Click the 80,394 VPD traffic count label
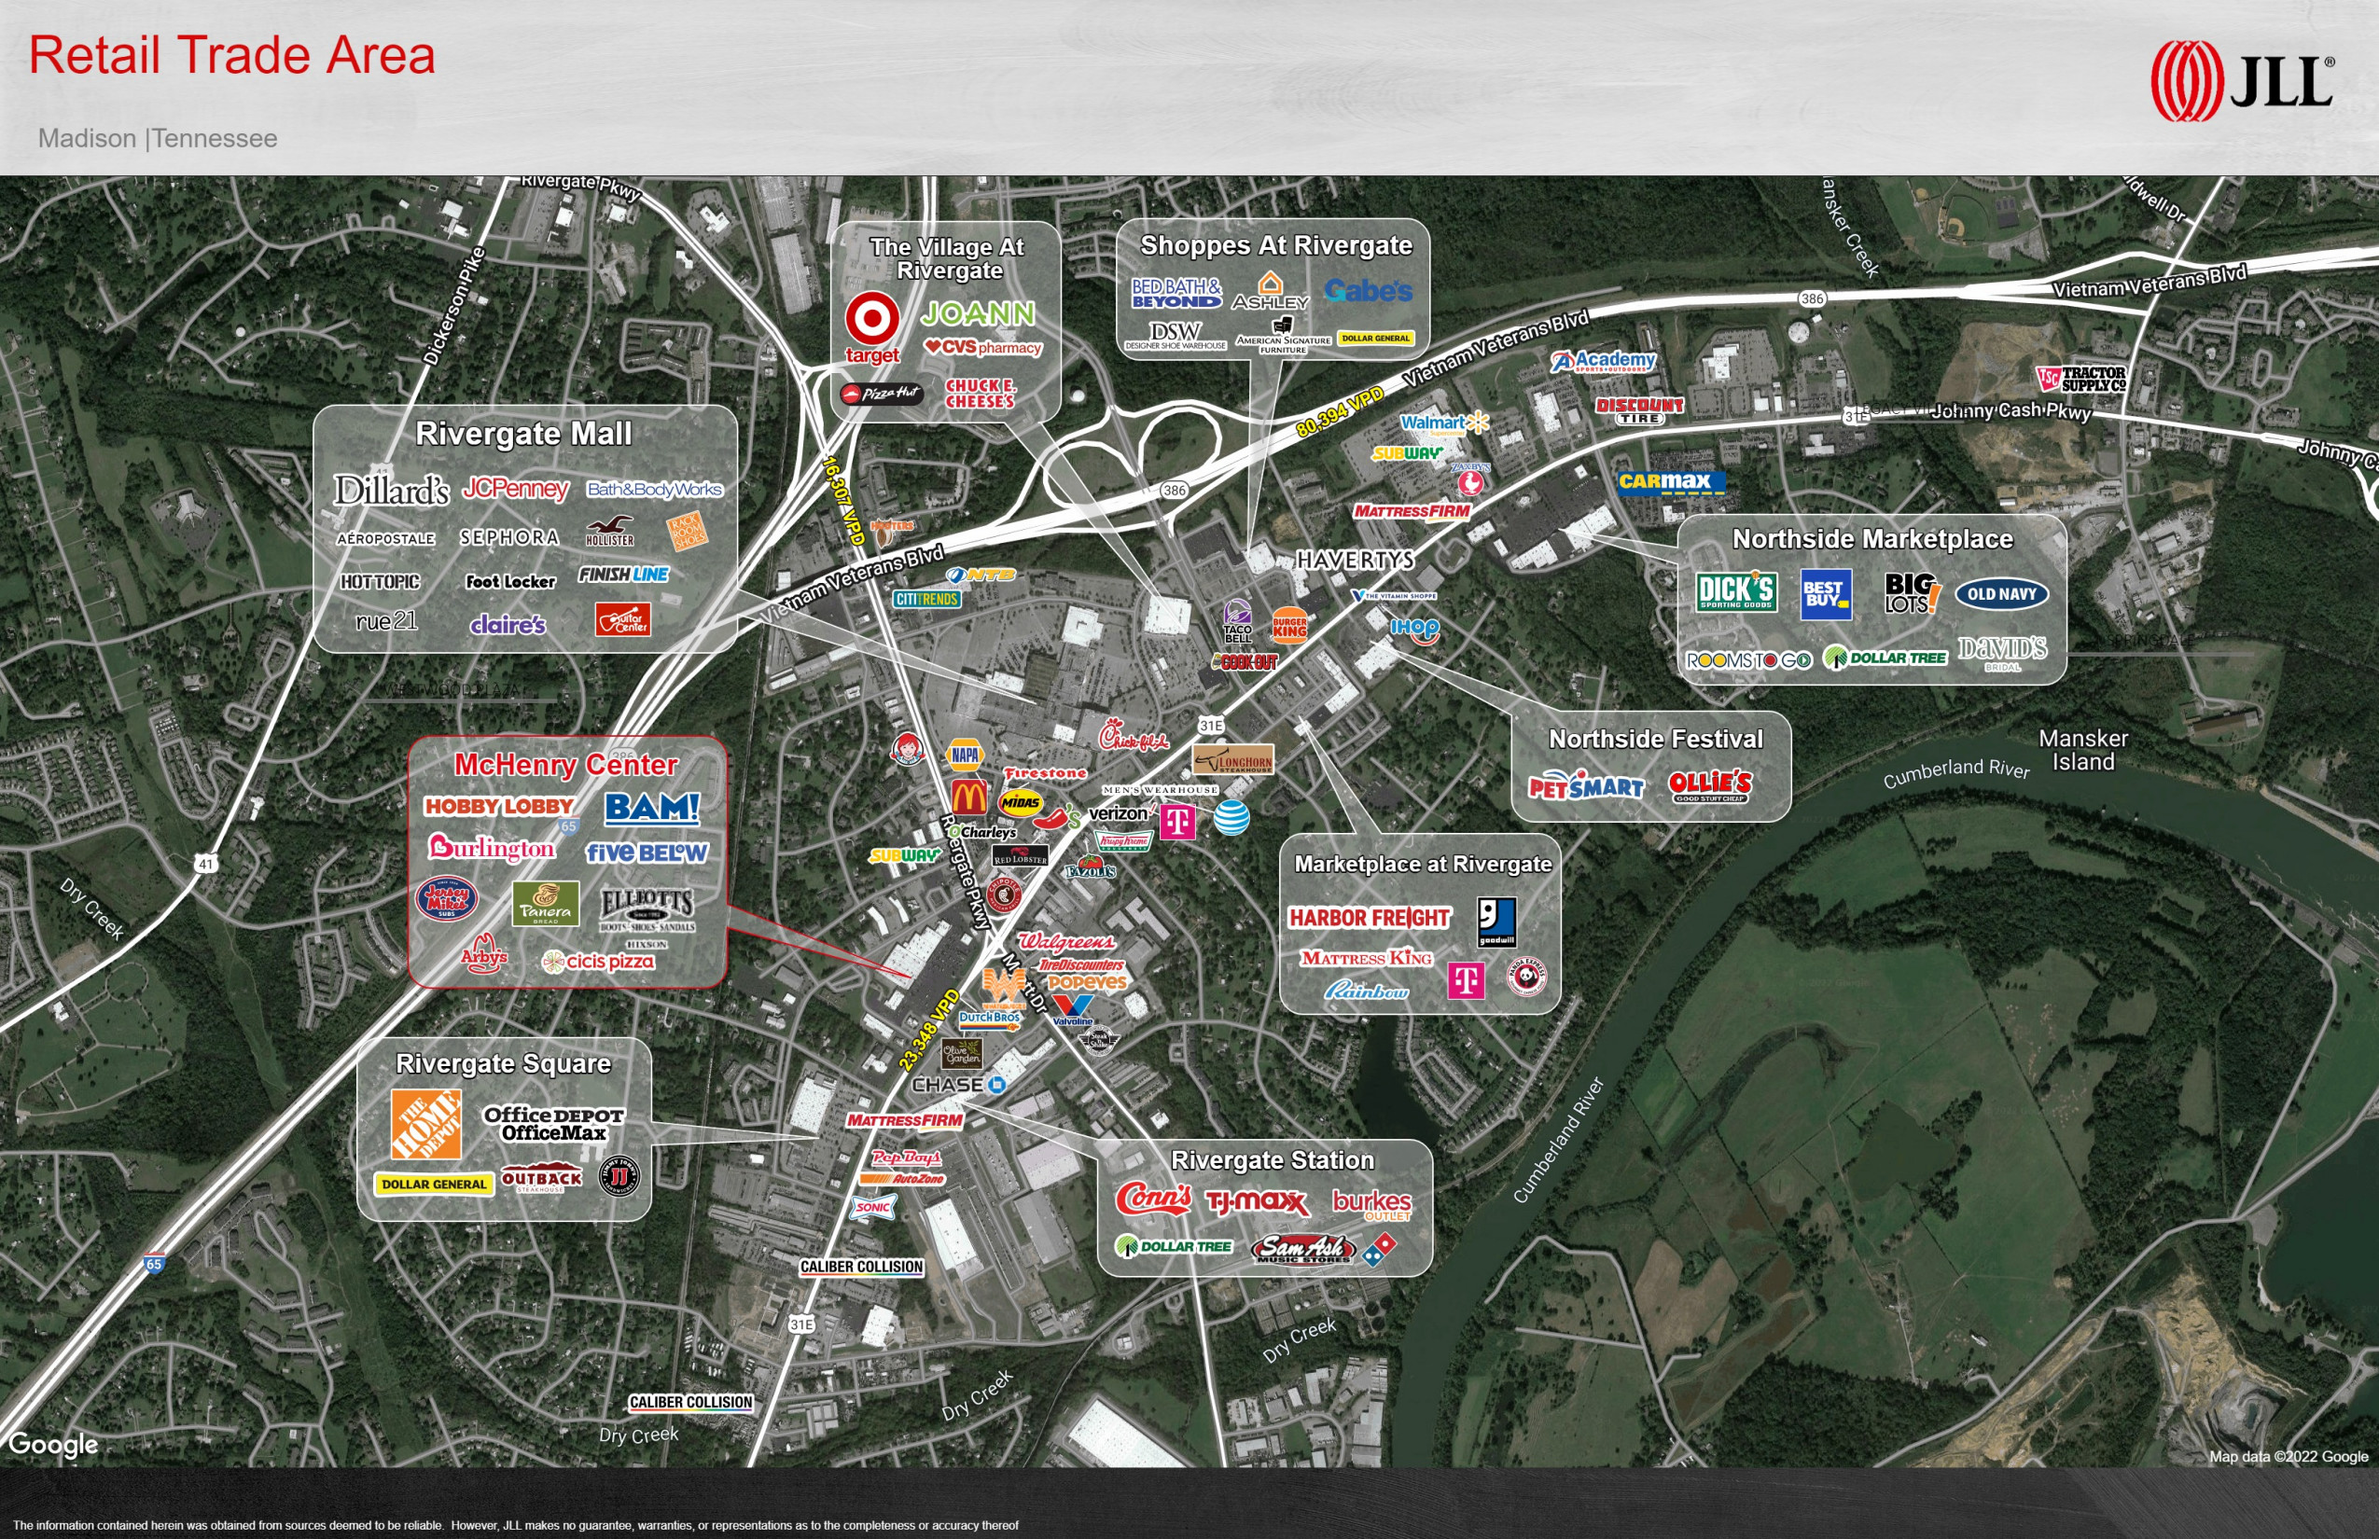This screenshot has height=1539, width=2379. pyautogui.click(x=1340, y=411)
